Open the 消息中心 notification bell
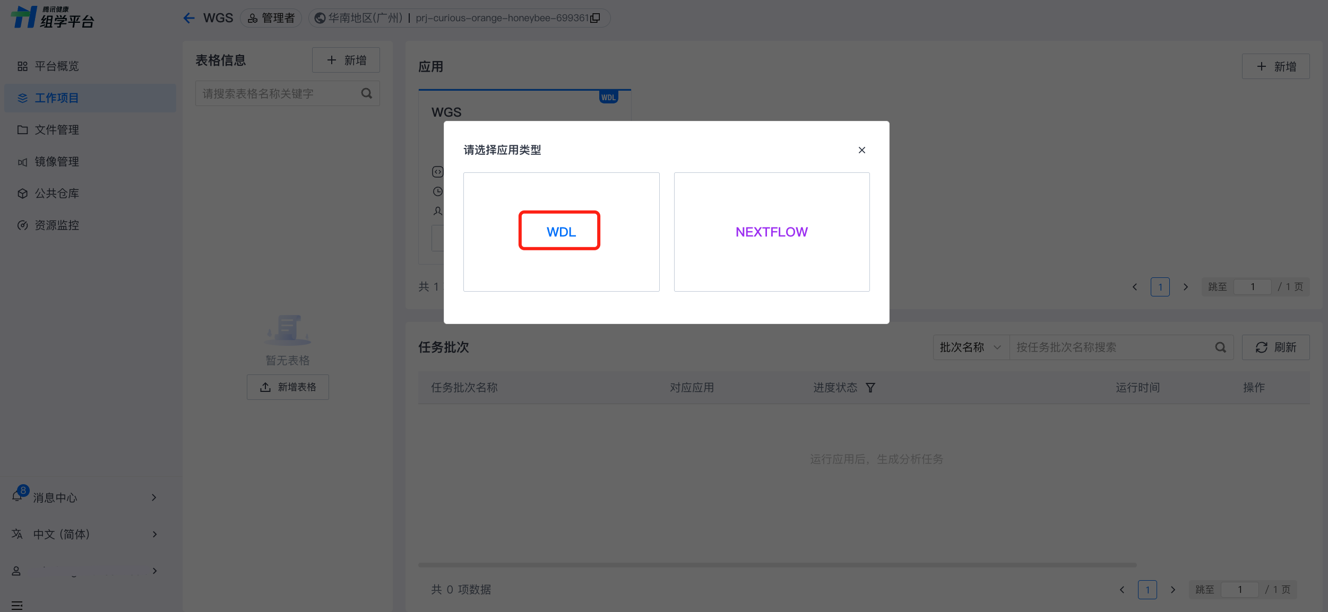 pyautogui.click(x=18, y=497)
